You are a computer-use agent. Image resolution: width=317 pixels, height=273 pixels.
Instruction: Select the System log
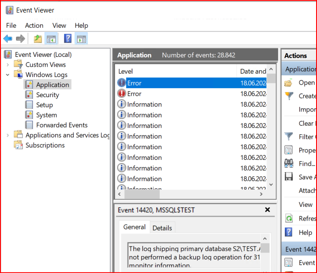pos(46,115)
